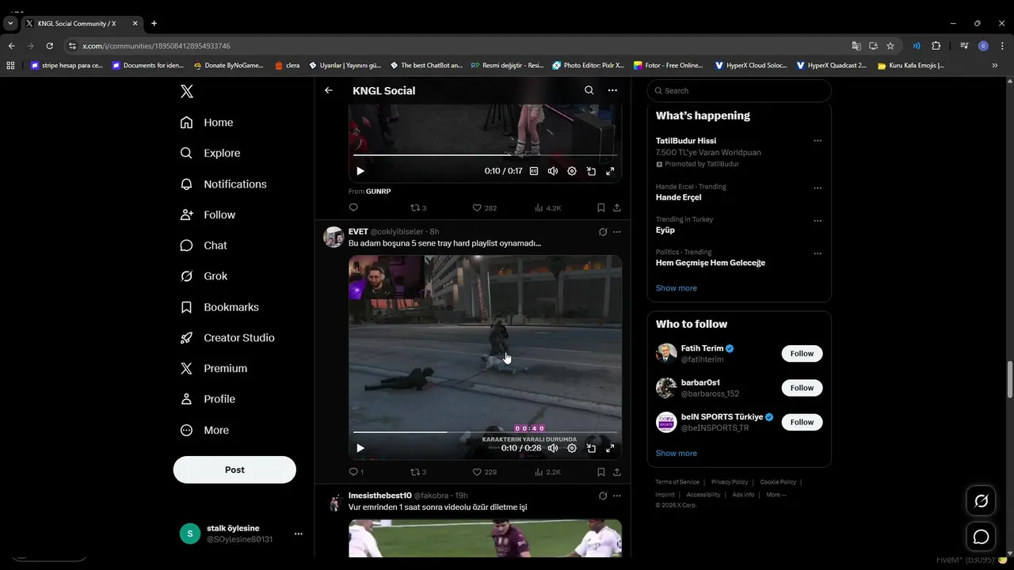Open Explore in the sidebar
The width and height of the screenshot is (1014, 570).
pos(210,153)
